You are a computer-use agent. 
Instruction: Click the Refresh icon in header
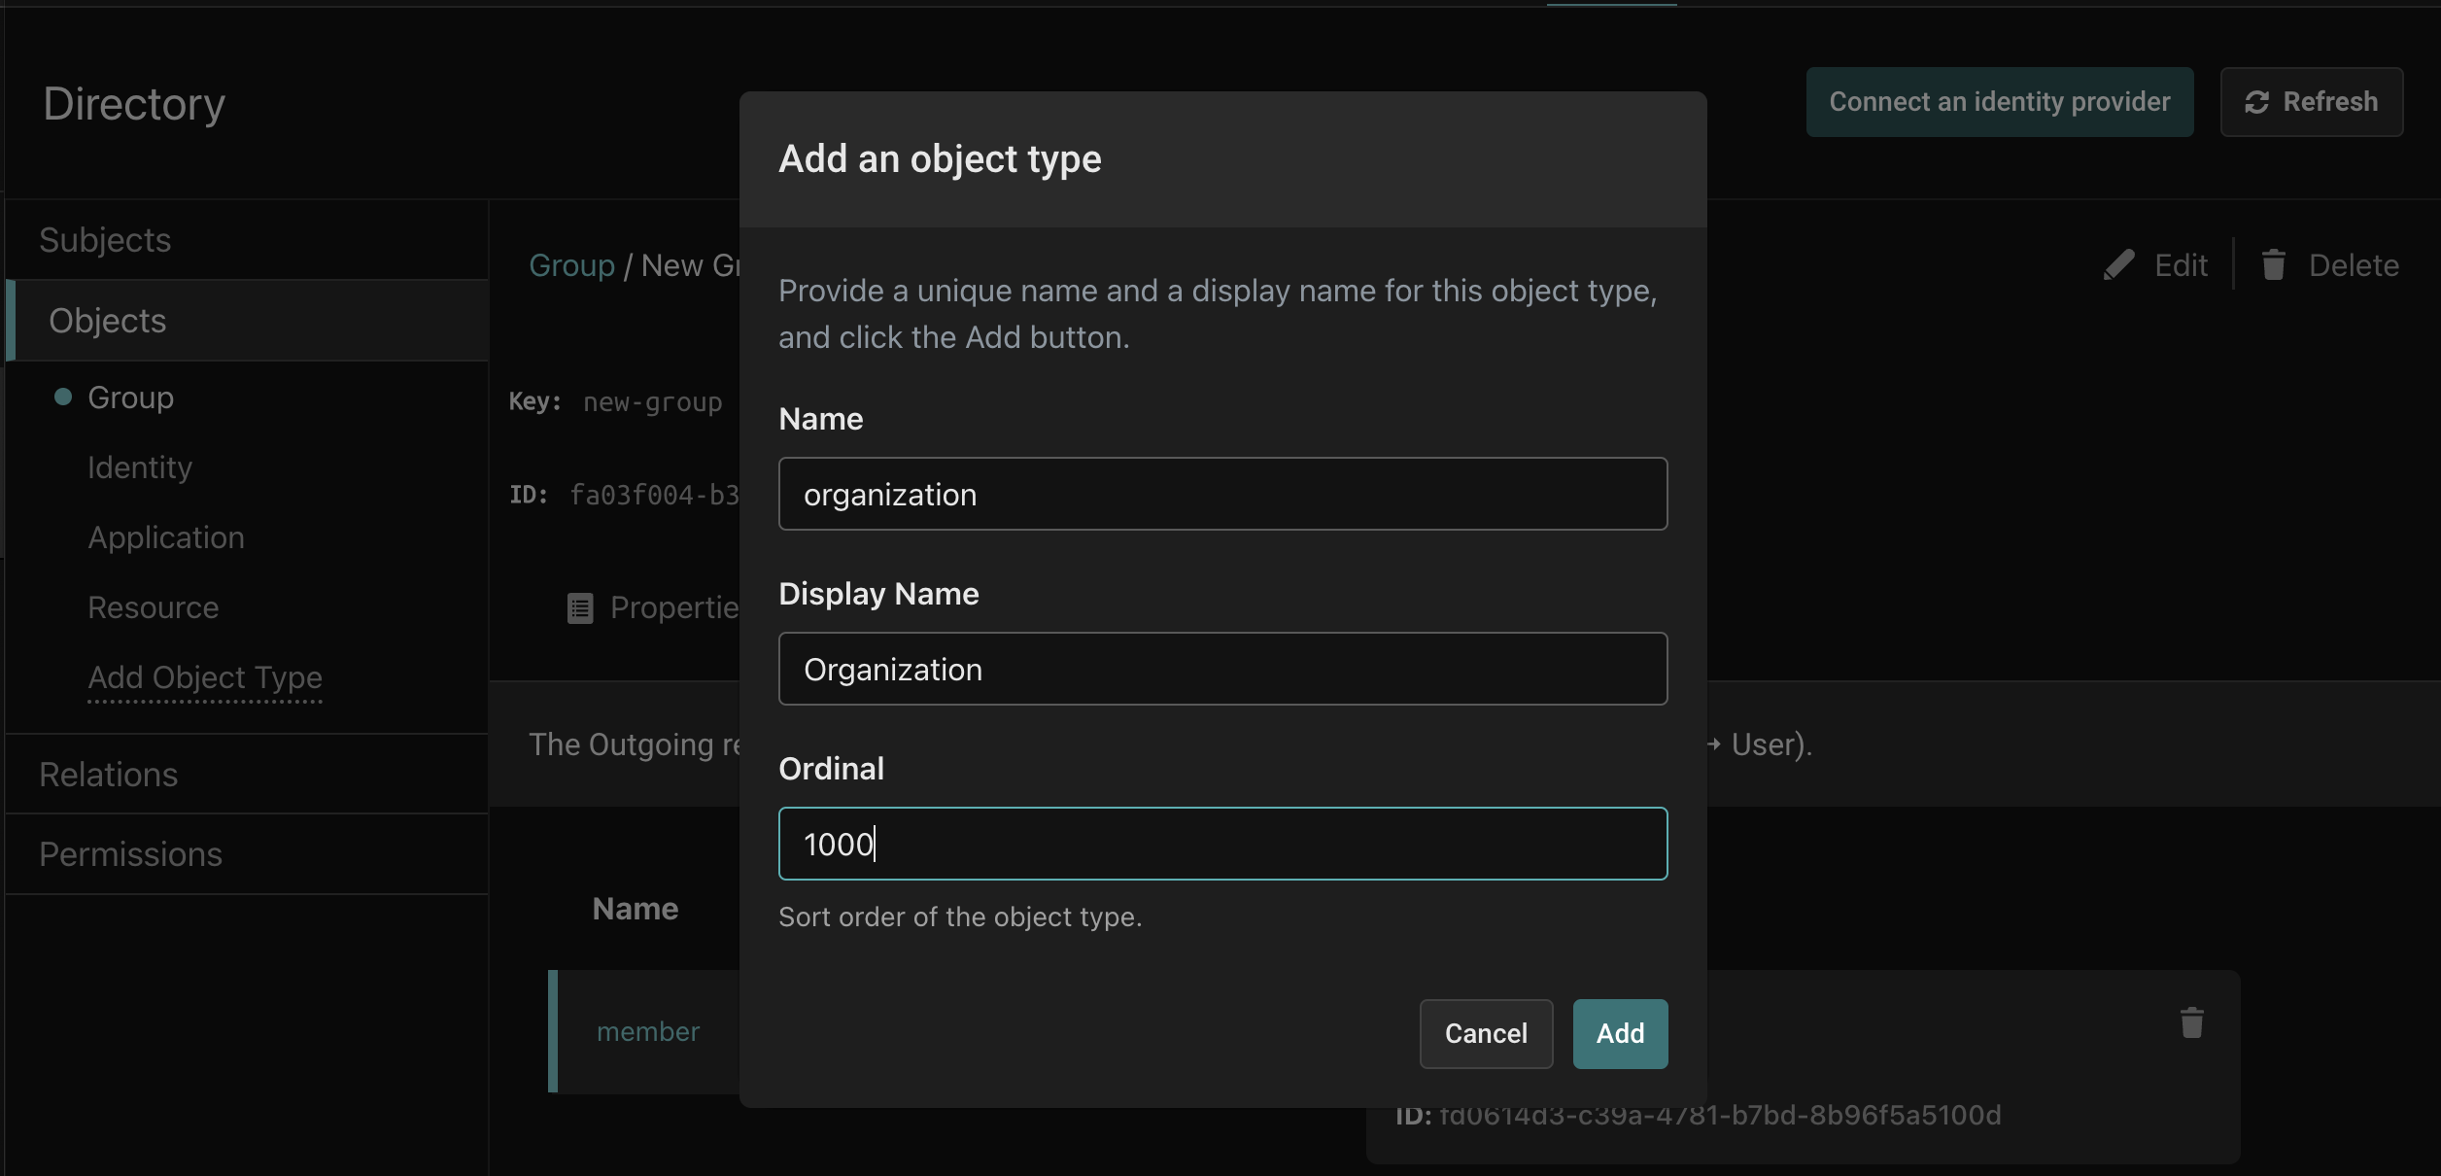(x=2256, y=102)
